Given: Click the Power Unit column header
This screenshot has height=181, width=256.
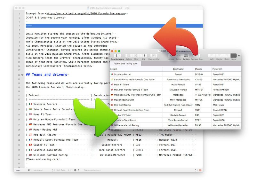Looking at the screenshot, I should pos(226,69).
